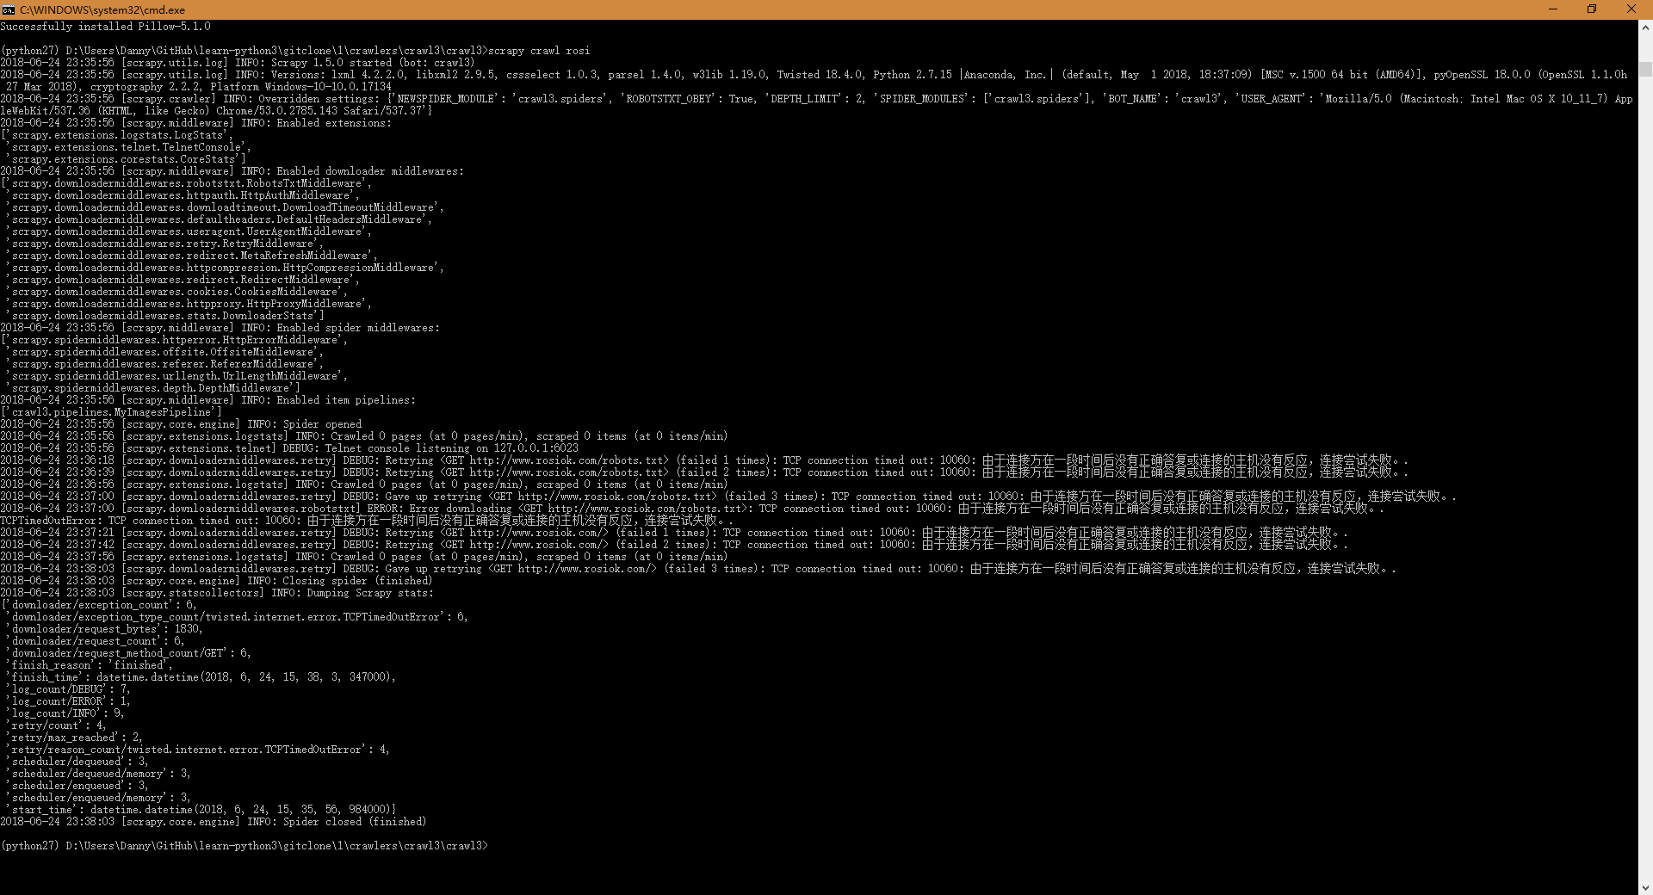Click 'log_count/DEBUG': 7 stat
The height and width of the screenshot is (895, 1653).
70,689
